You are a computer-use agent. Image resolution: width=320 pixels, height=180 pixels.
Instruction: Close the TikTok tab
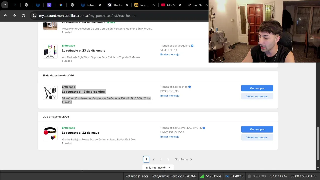tap(207, 5)
